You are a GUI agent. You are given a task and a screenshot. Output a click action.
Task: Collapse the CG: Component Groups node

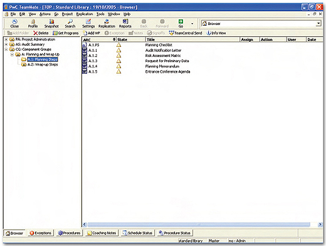coord(6,49)
